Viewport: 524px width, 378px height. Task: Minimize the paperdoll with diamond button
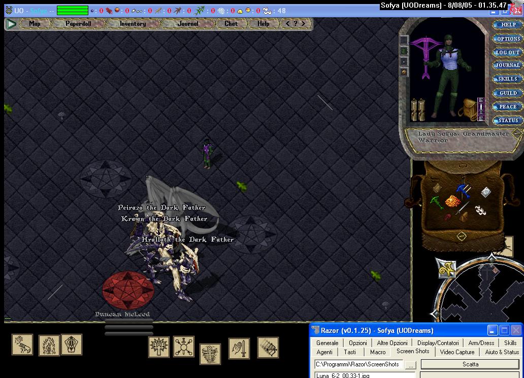pos(517,133)
